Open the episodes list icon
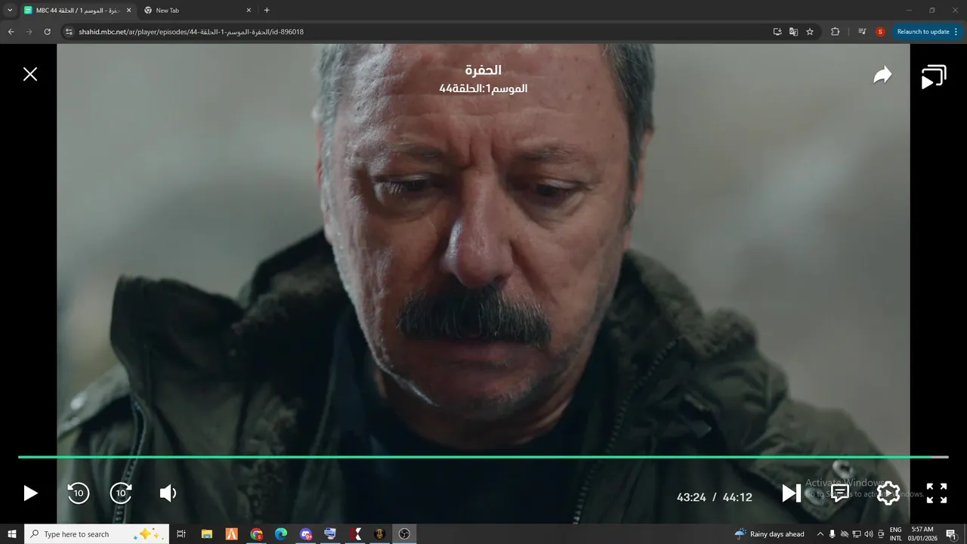The height and width of the screenshot is (544, 967). pos(934,77)
